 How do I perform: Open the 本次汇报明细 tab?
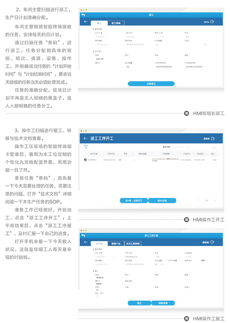132,244
